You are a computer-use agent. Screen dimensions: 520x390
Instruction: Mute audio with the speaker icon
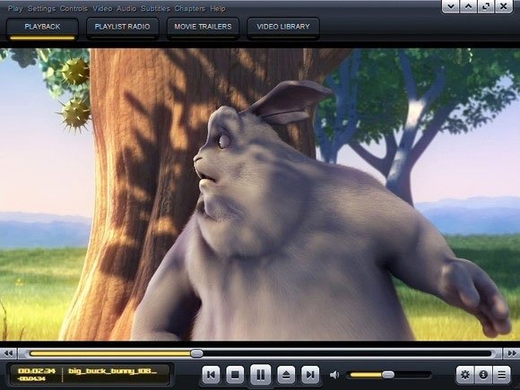334,375
